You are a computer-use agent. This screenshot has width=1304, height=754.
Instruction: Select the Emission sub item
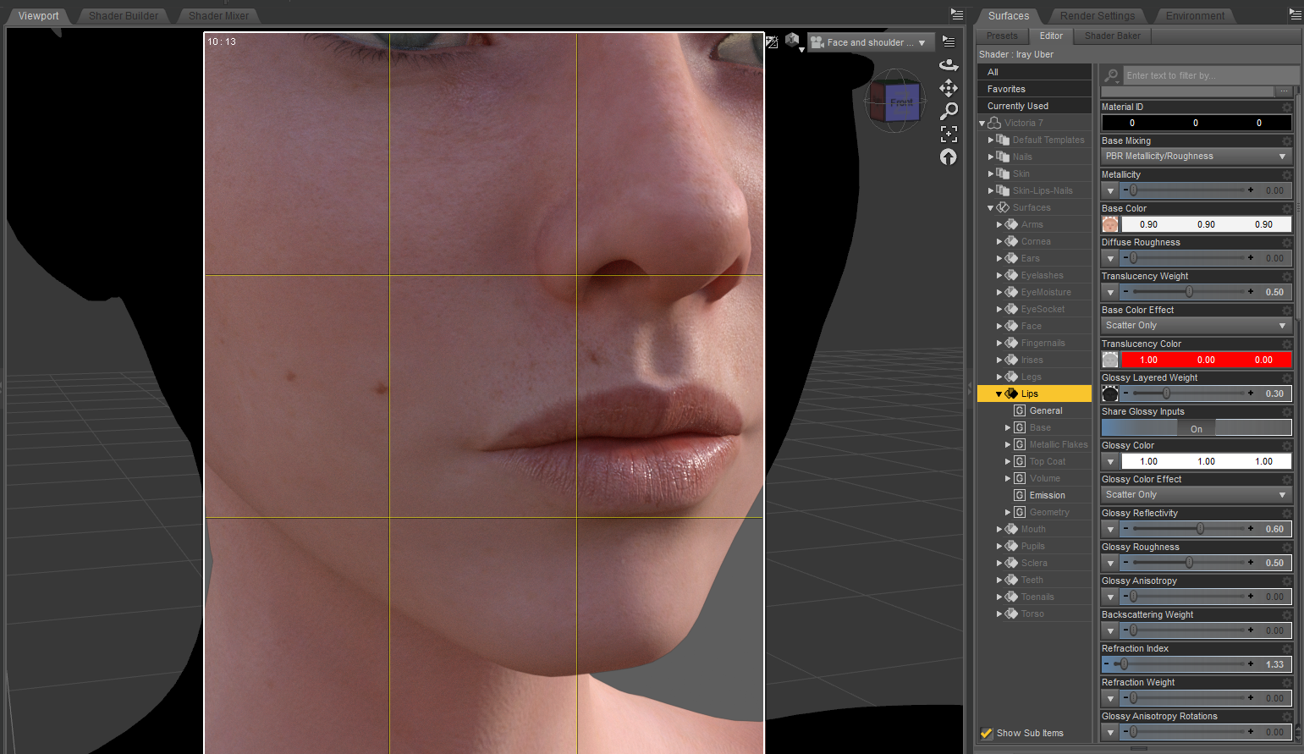tap(1048, 495)
